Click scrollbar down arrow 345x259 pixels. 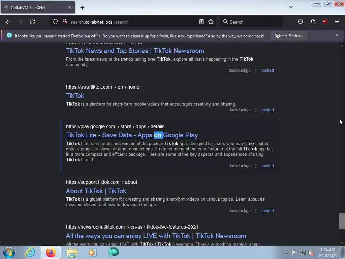(x=342, y=243)
